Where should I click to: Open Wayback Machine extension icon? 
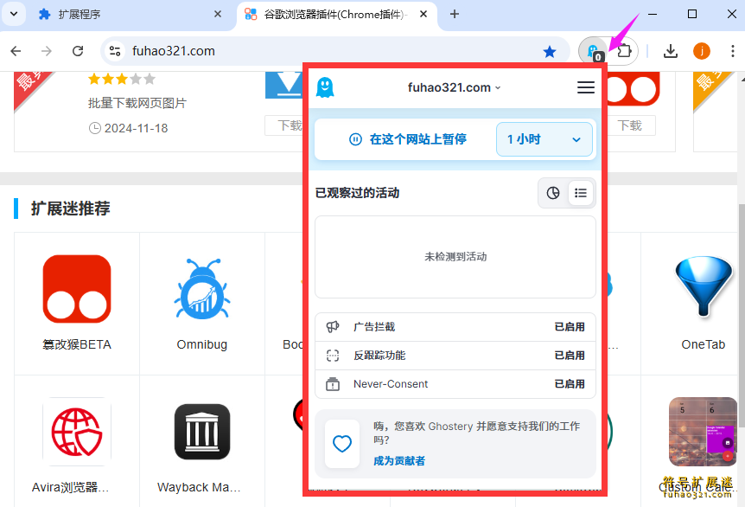(x=202, y=432)
